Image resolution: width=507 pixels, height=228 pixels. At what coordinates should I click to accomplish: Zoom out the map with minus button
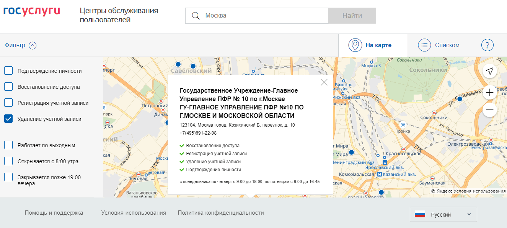pos(489,111)
